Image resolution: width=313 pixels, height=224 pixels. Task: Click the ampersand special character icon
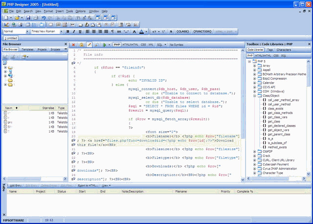pos(171,31)
